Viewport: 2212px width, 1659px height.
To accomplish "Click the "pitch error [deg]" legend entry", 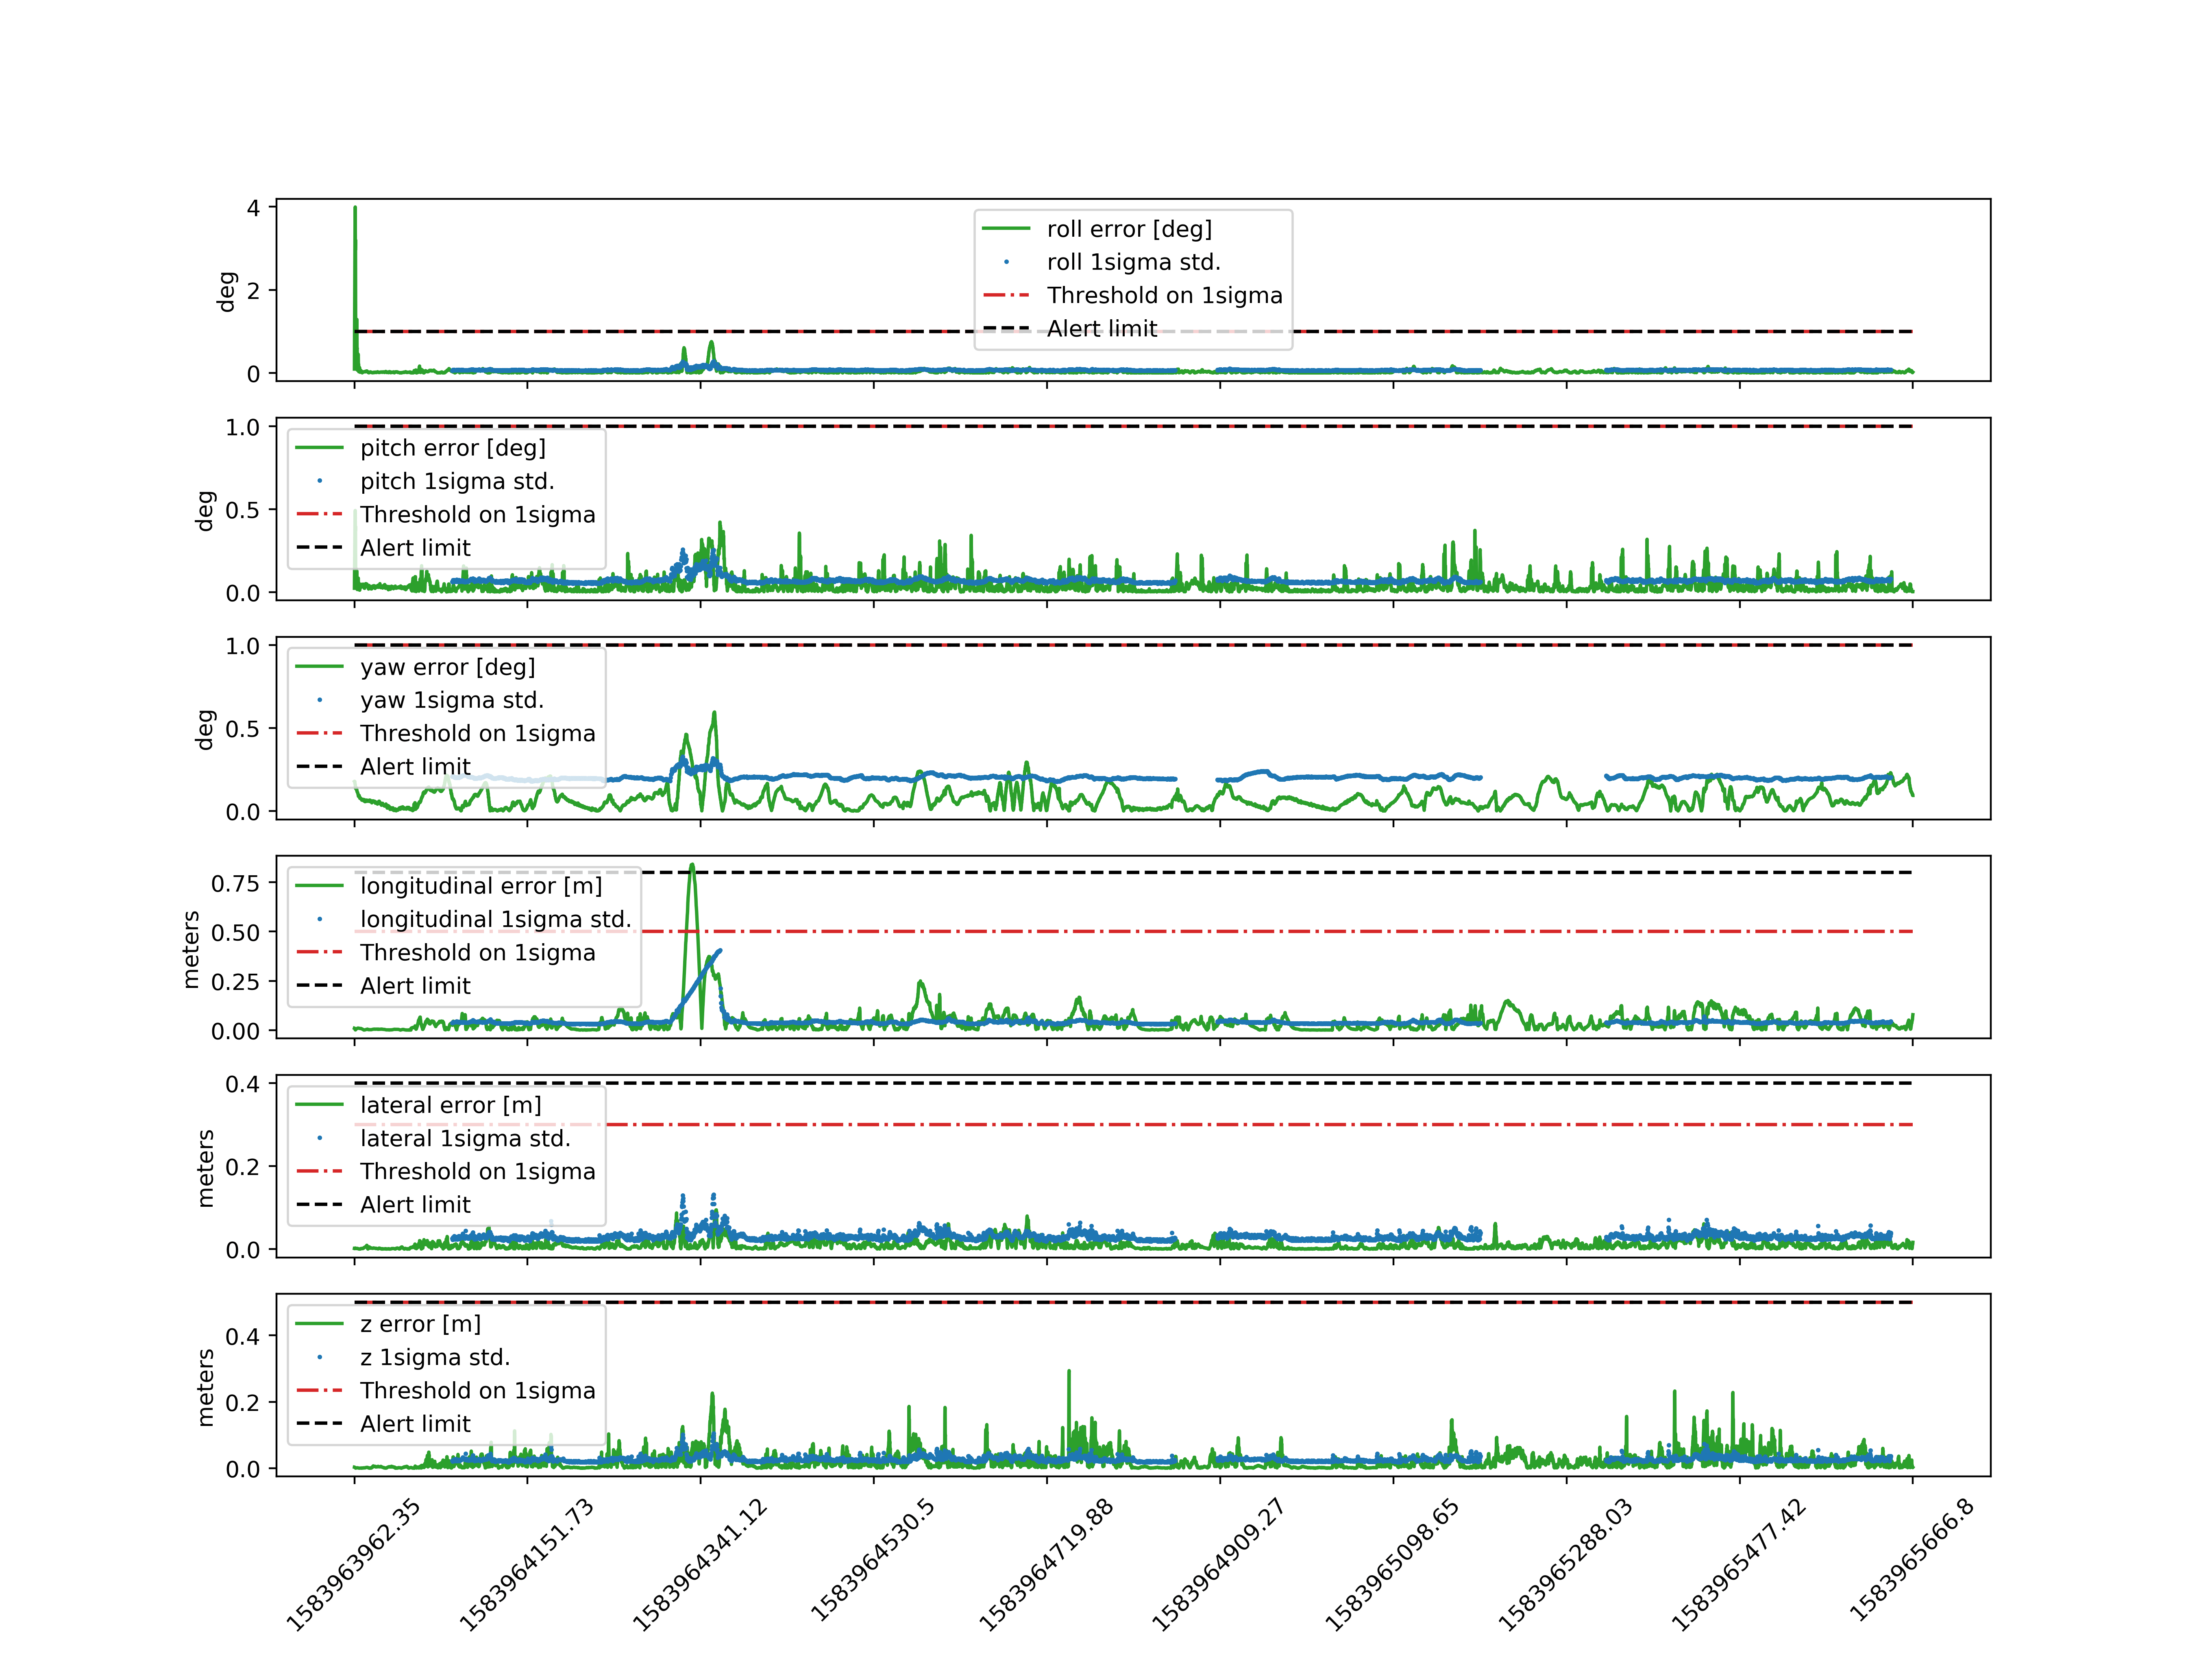I will tap(452, 448).
